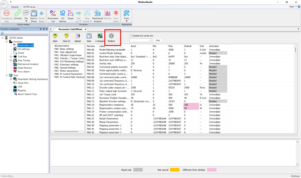Select Alarm Search Tool in navigation tree

(27, 94)
